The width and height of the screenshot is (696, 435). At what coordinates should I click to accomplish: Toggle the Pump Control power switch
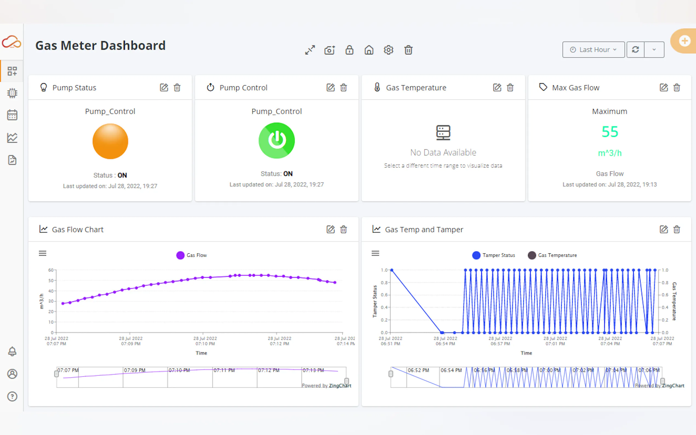[x=276, y=141]
